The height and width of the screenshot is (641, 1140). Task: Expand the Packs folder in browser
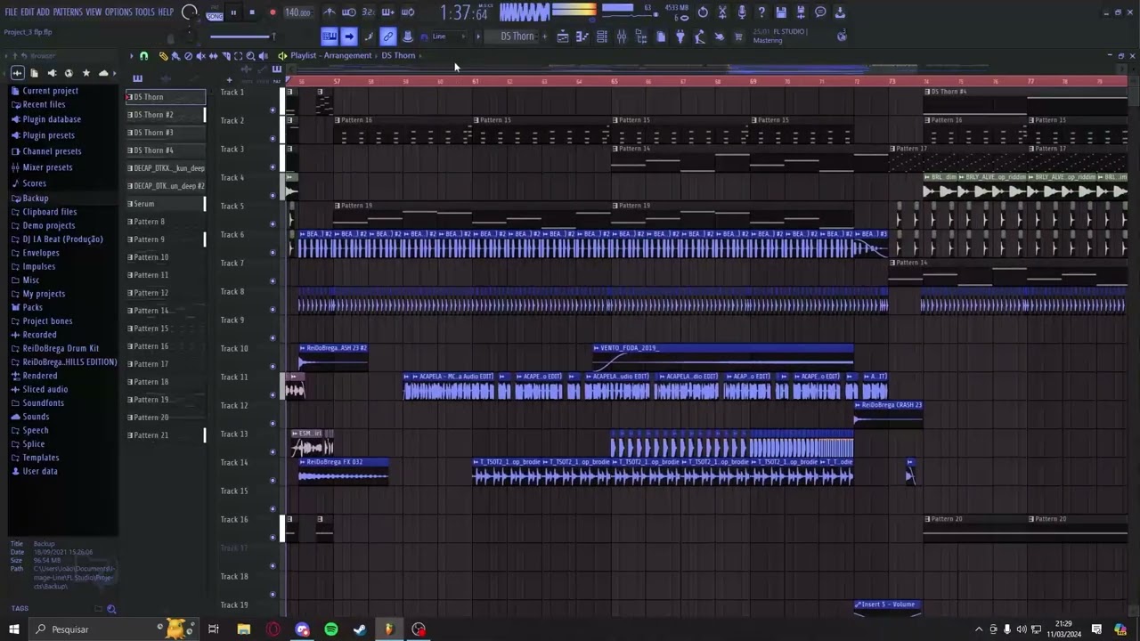(33, 307)
